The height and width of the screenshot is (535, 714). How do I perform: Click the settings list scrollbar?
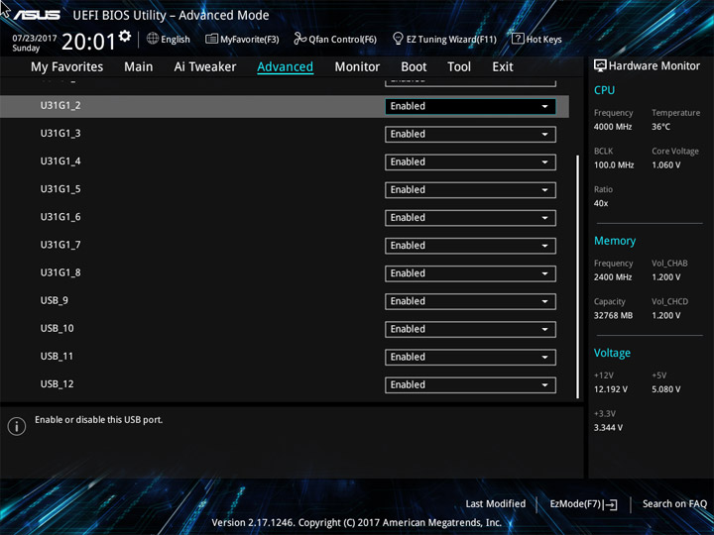click(578, 276)
